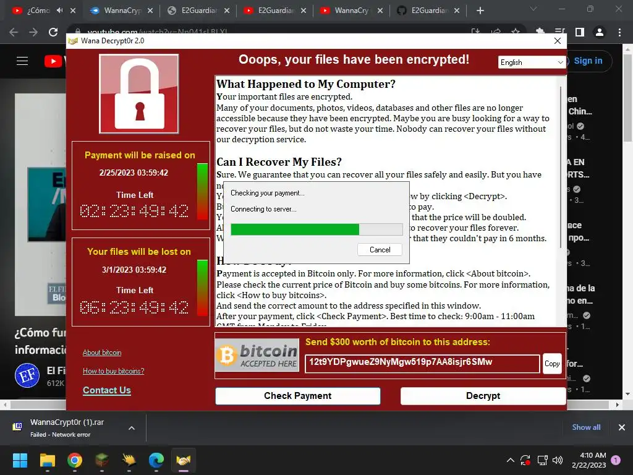Open Chrome from the taskbar
This screenshot has width=633, height=475.
[75, 460]
